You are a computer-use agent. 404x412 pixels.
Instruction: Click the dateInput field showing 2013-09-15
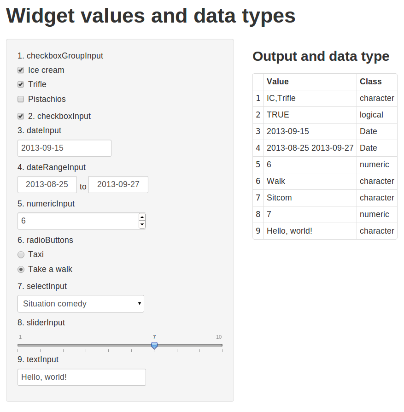click(64, 148)
